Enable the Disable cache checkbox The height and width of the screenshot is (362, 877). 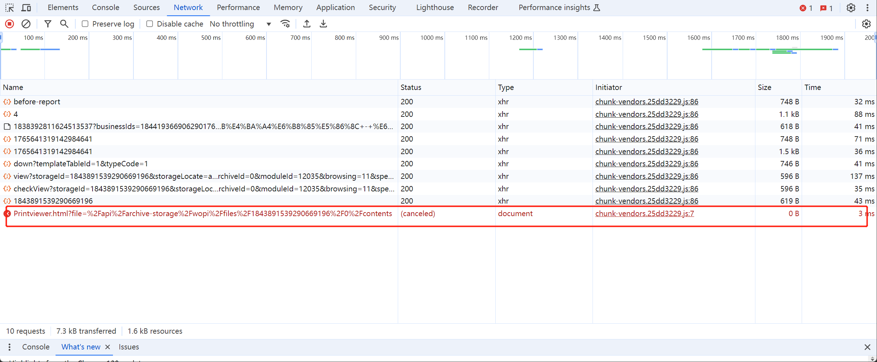[150, 24]
